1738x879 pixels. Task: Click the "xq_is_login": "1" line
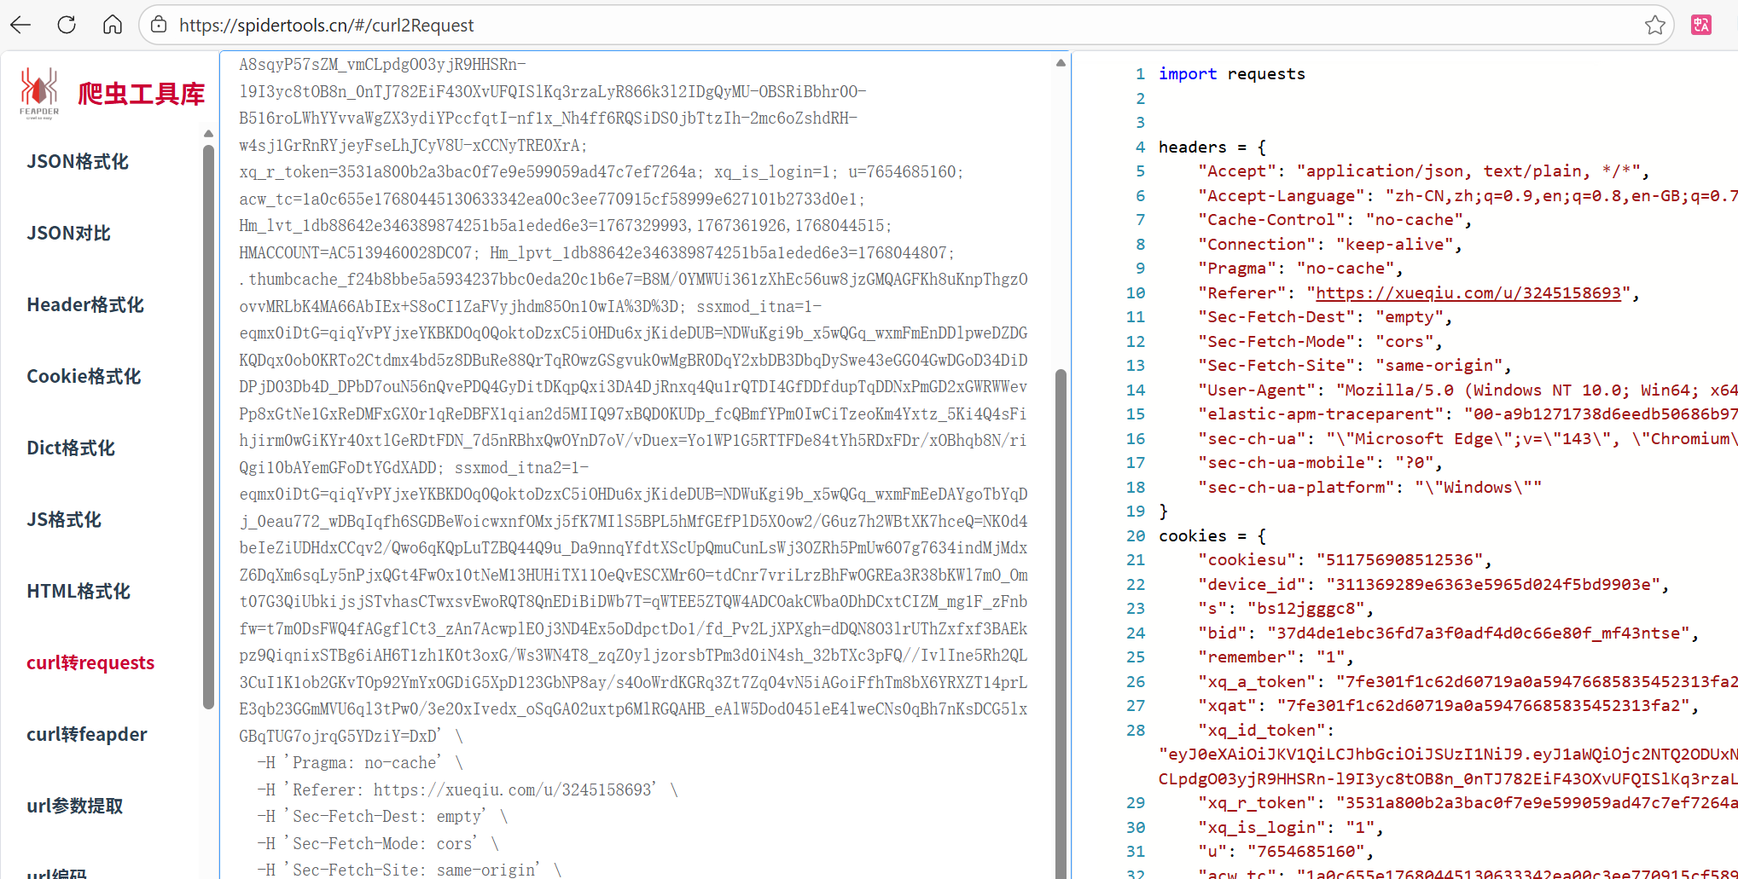(x=1290, y=827)
